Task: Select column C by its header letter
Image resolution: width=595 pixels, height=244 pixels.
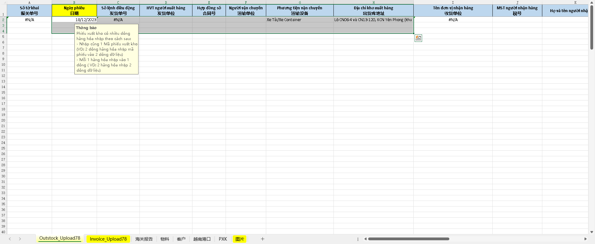Action: coord(118,2)
